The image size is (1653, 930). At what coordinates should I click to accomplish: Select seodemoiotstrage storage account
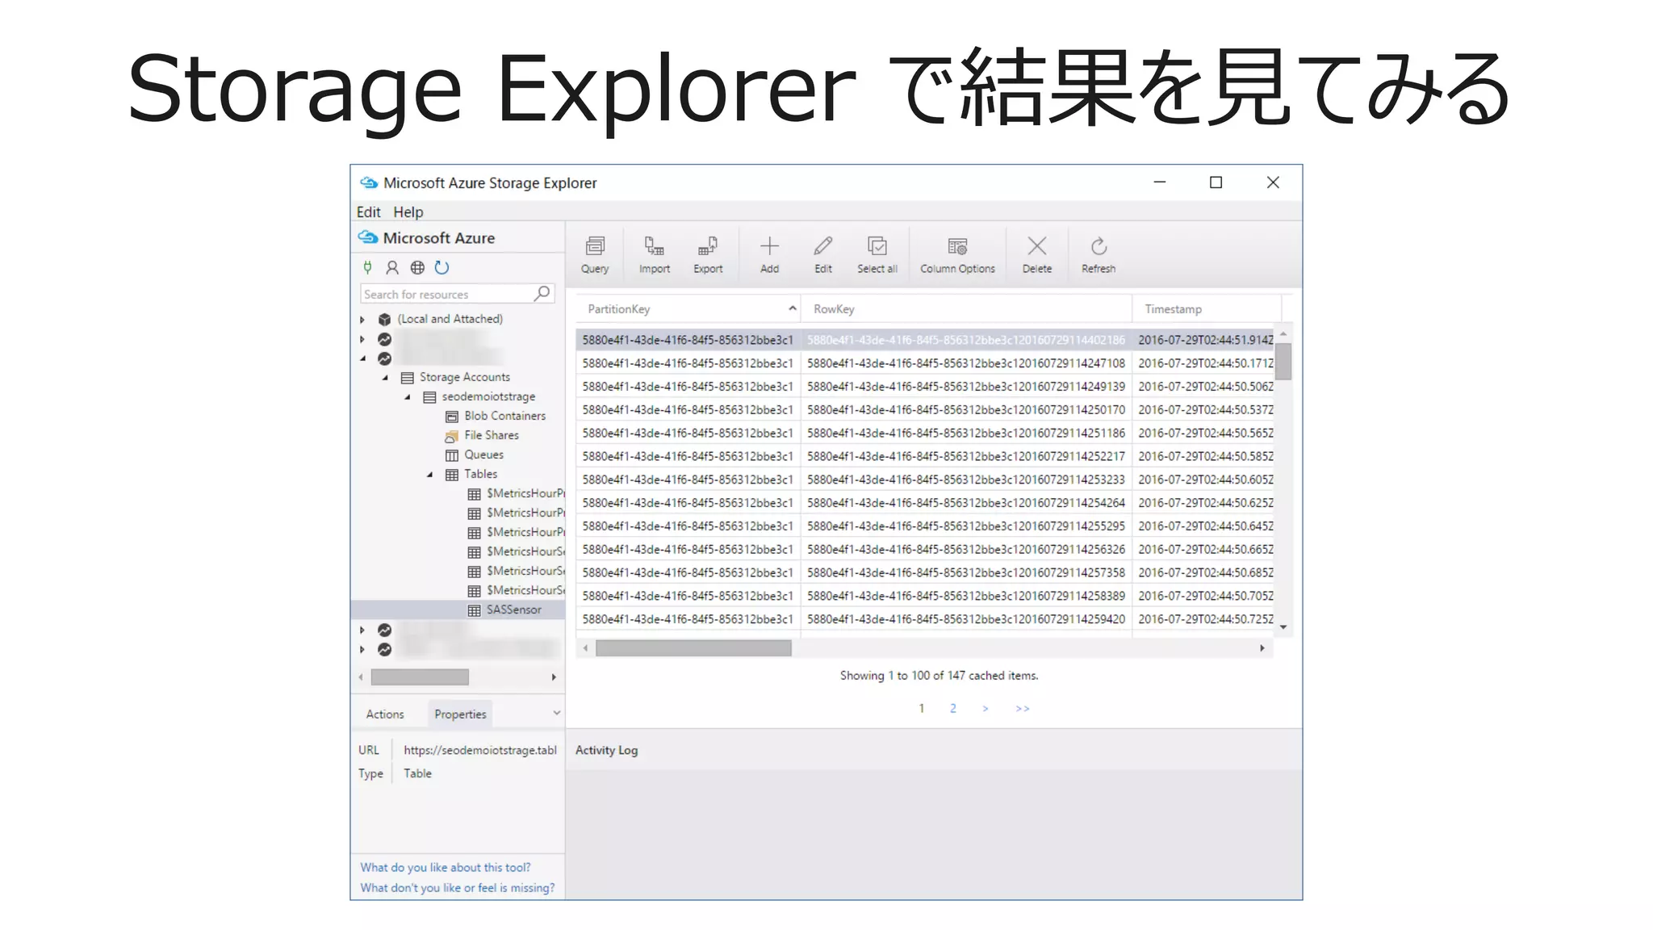(x=488, y=396)
